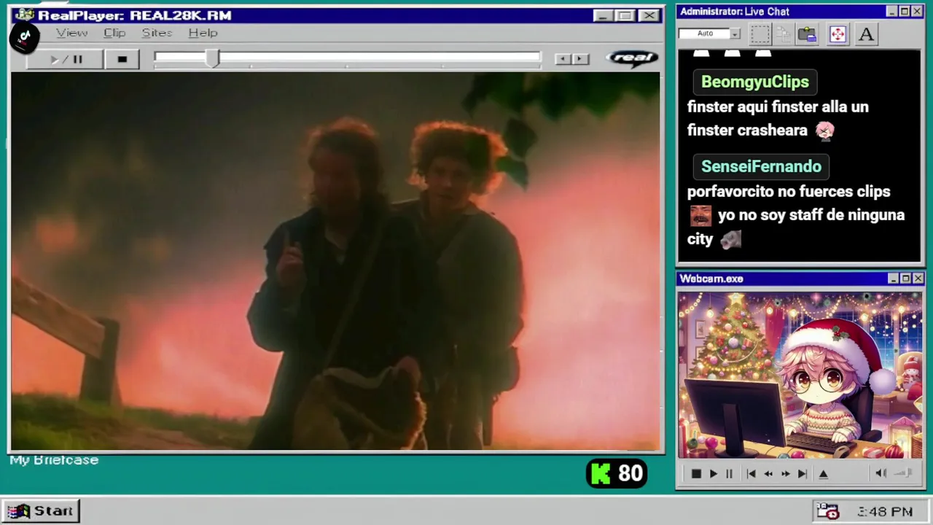
Task: Click the Real logo in RealPlayer
Action: click(x=632, y=58)
